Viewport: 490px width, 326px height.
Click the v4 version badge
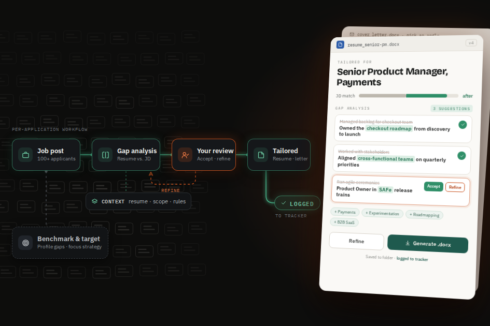pyautogui.click(x=471, y=43)
